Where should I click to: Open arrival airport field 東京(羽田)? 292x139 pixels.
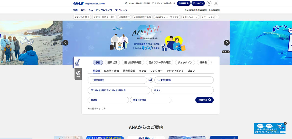[184, 80]
